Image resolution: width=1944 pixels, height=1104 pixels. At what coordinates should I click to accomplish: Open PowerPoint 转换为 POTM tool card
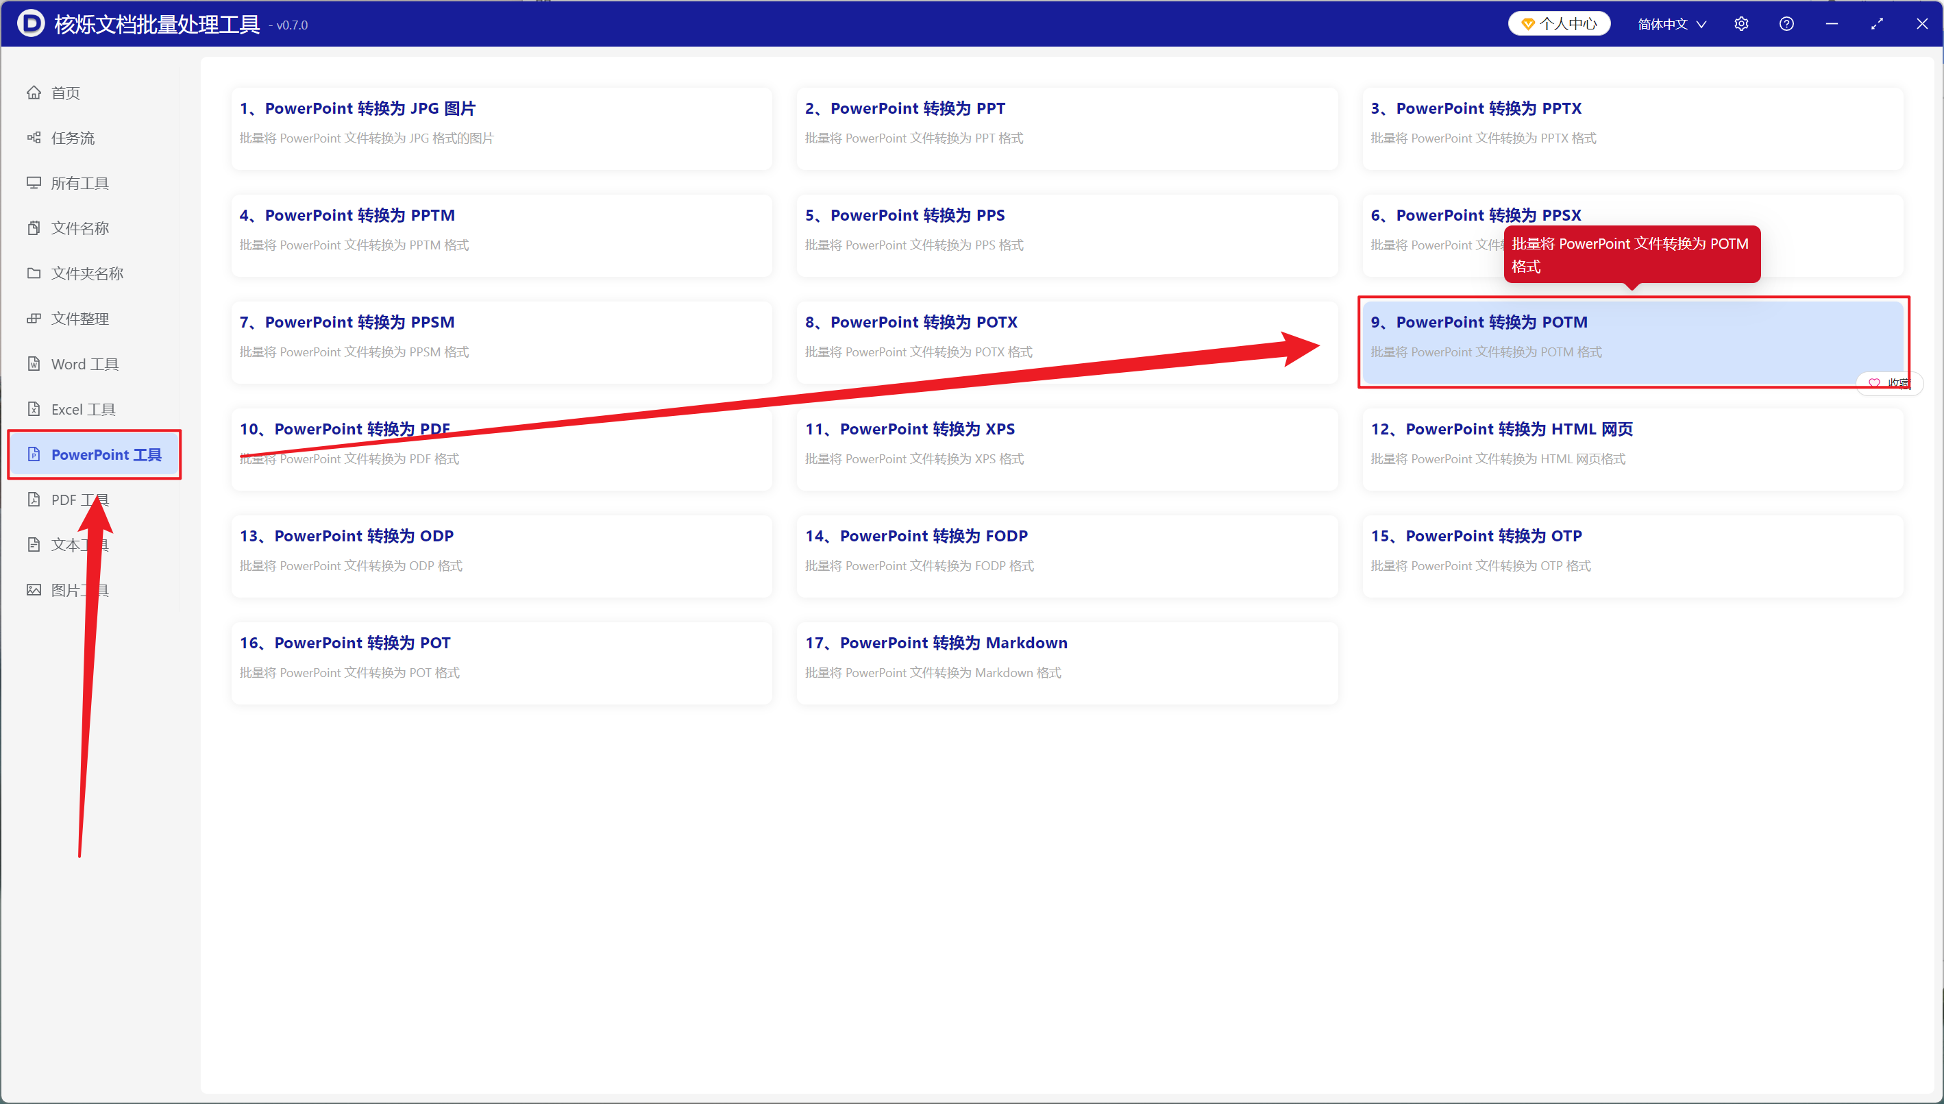pos(1632,342)
